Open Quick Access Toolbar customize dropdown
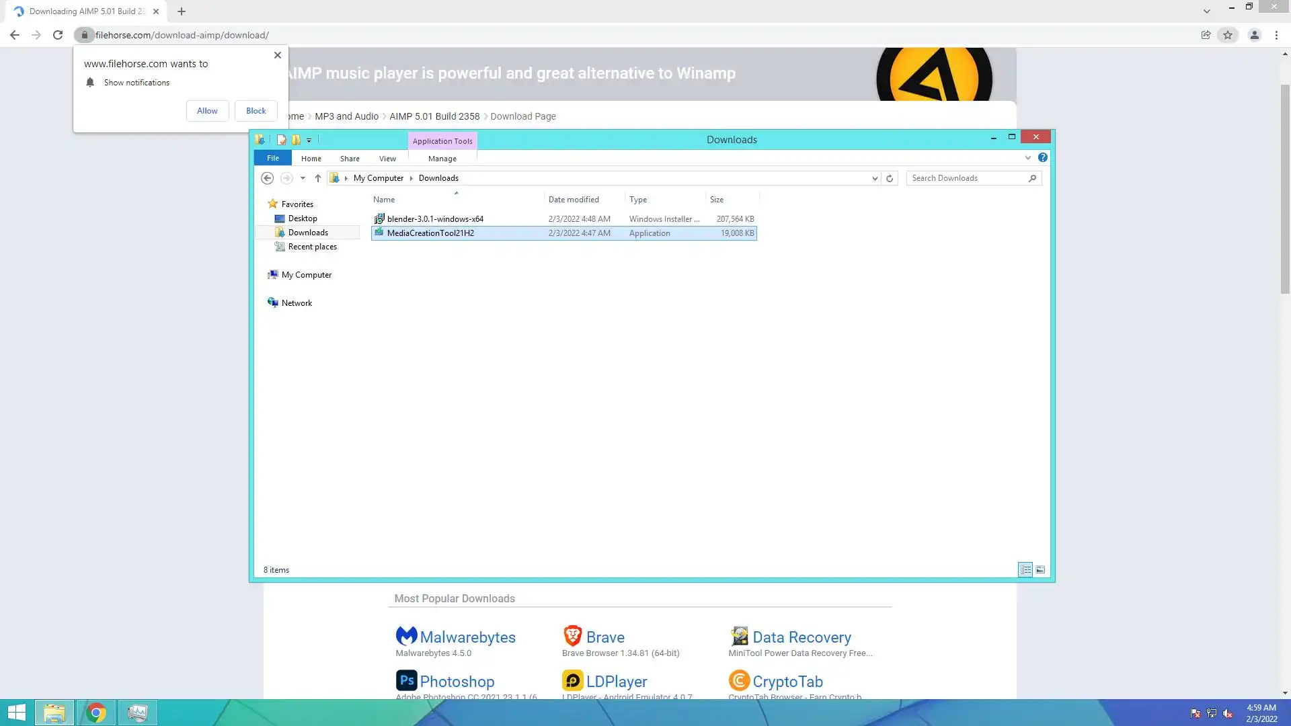 (309, 140)
